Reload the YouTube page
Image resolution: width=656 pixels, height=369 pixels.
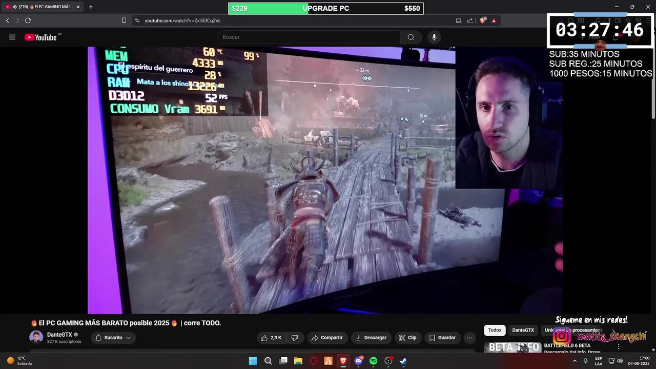28,20
